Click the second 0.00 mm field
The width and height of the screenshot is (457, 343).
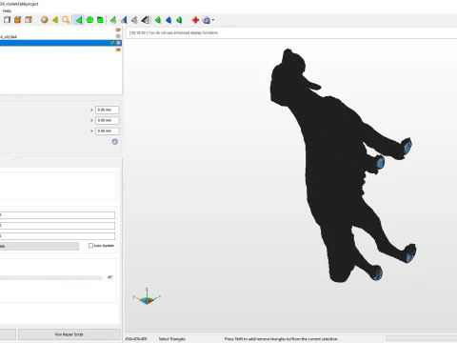coord(108,120)
